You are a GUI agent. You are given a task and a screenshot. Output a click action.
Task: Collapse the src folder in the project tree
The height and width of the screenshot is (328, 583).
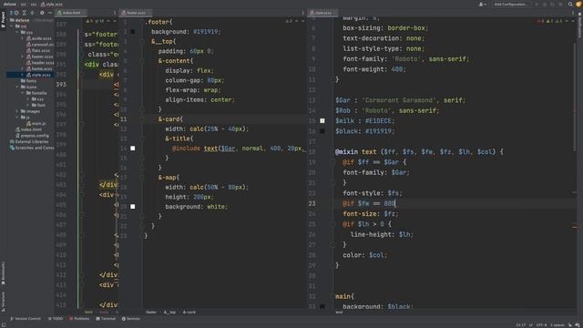12,26
